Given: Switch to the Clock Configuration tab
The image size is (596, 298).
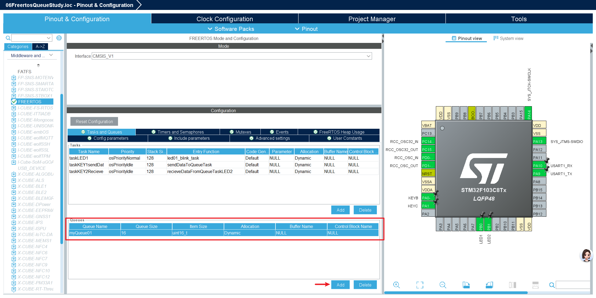Looking at the screenshot, I should coord(225,19).
